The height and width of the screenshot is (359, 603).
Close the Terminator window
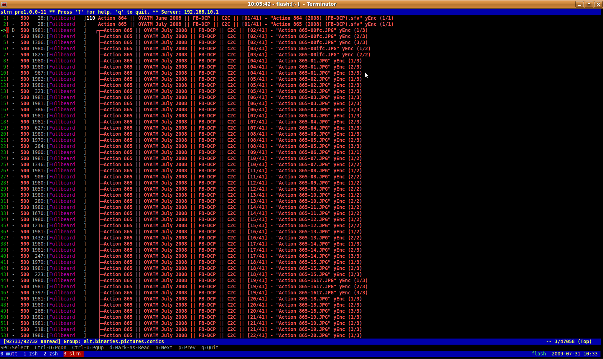(x=598, y=4)
